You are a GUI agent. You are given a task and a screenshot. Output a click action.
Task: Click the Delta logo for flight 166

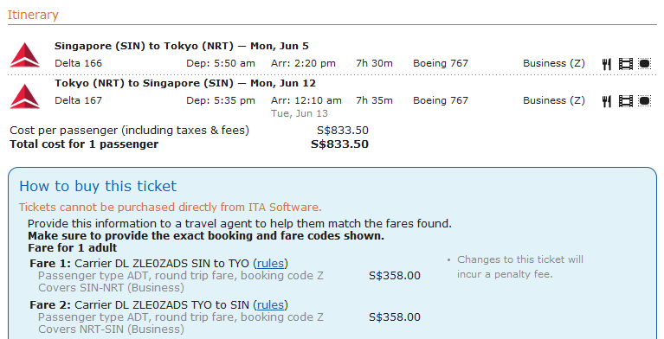click(x=25, y=54)
